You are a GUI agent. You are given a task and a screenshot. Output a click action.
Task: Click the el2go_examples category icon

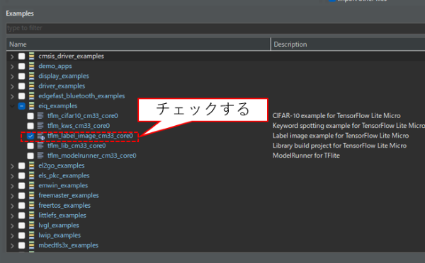tap(32, 165)
